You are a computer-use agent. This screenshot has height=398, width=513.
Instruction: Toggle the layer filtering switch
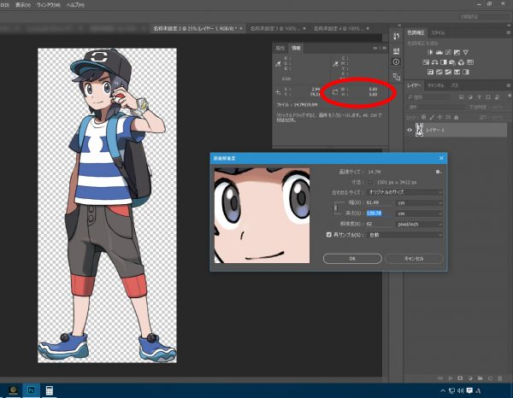click(x=510, y=96)
